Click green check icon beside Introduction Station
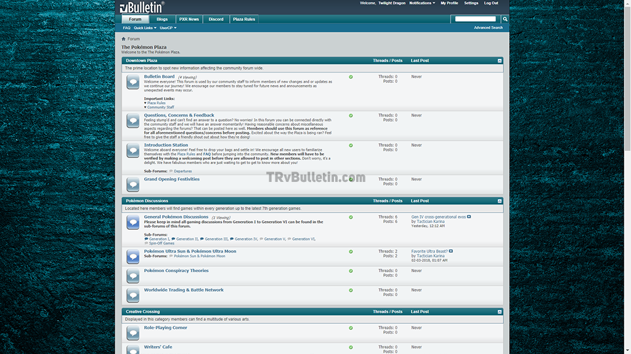631x354 pixels. pos(351,146)
